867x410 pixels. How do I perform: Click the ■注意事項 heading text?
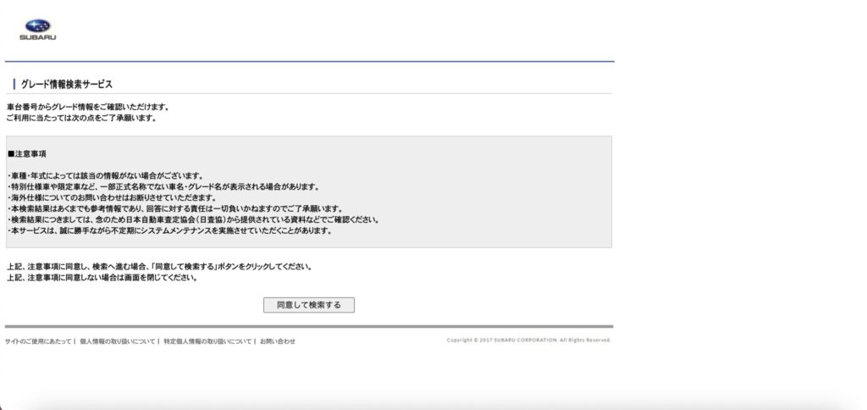(x=27, y=154)
